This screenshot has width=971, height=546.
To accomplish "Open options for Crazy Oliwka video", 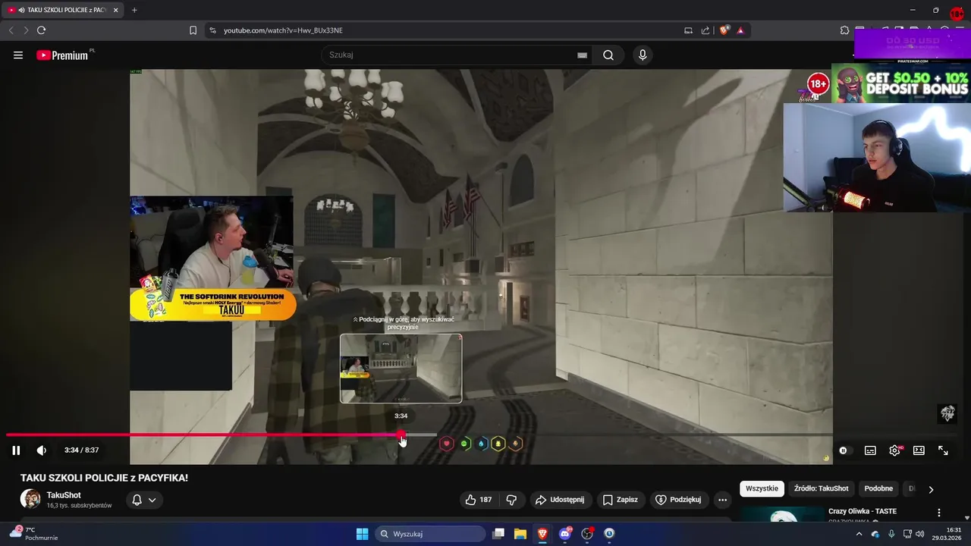I will point(939,513).
